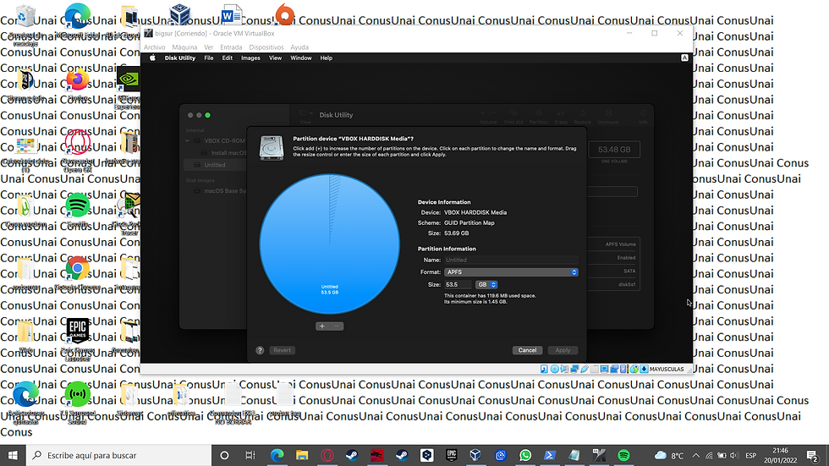829x466 pixels.
Task: Open Firefox desktop shortcut
Action: click(77, 81)
